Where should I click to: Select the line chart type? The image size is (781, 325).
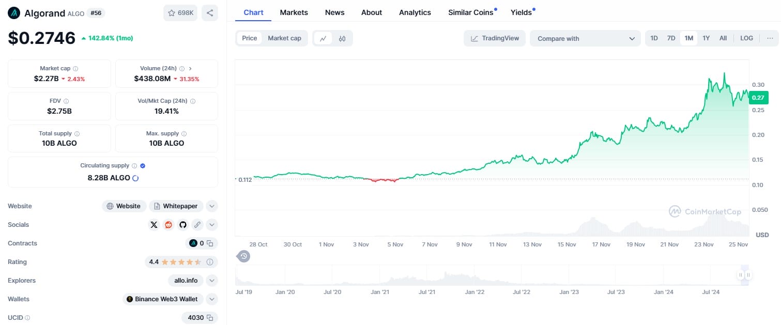click(x=323, y=38)
